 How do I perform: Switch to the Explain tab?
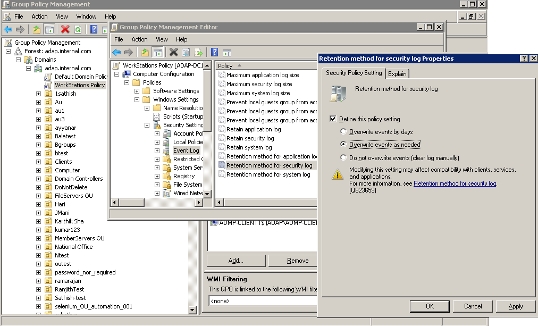click(397, 73)
